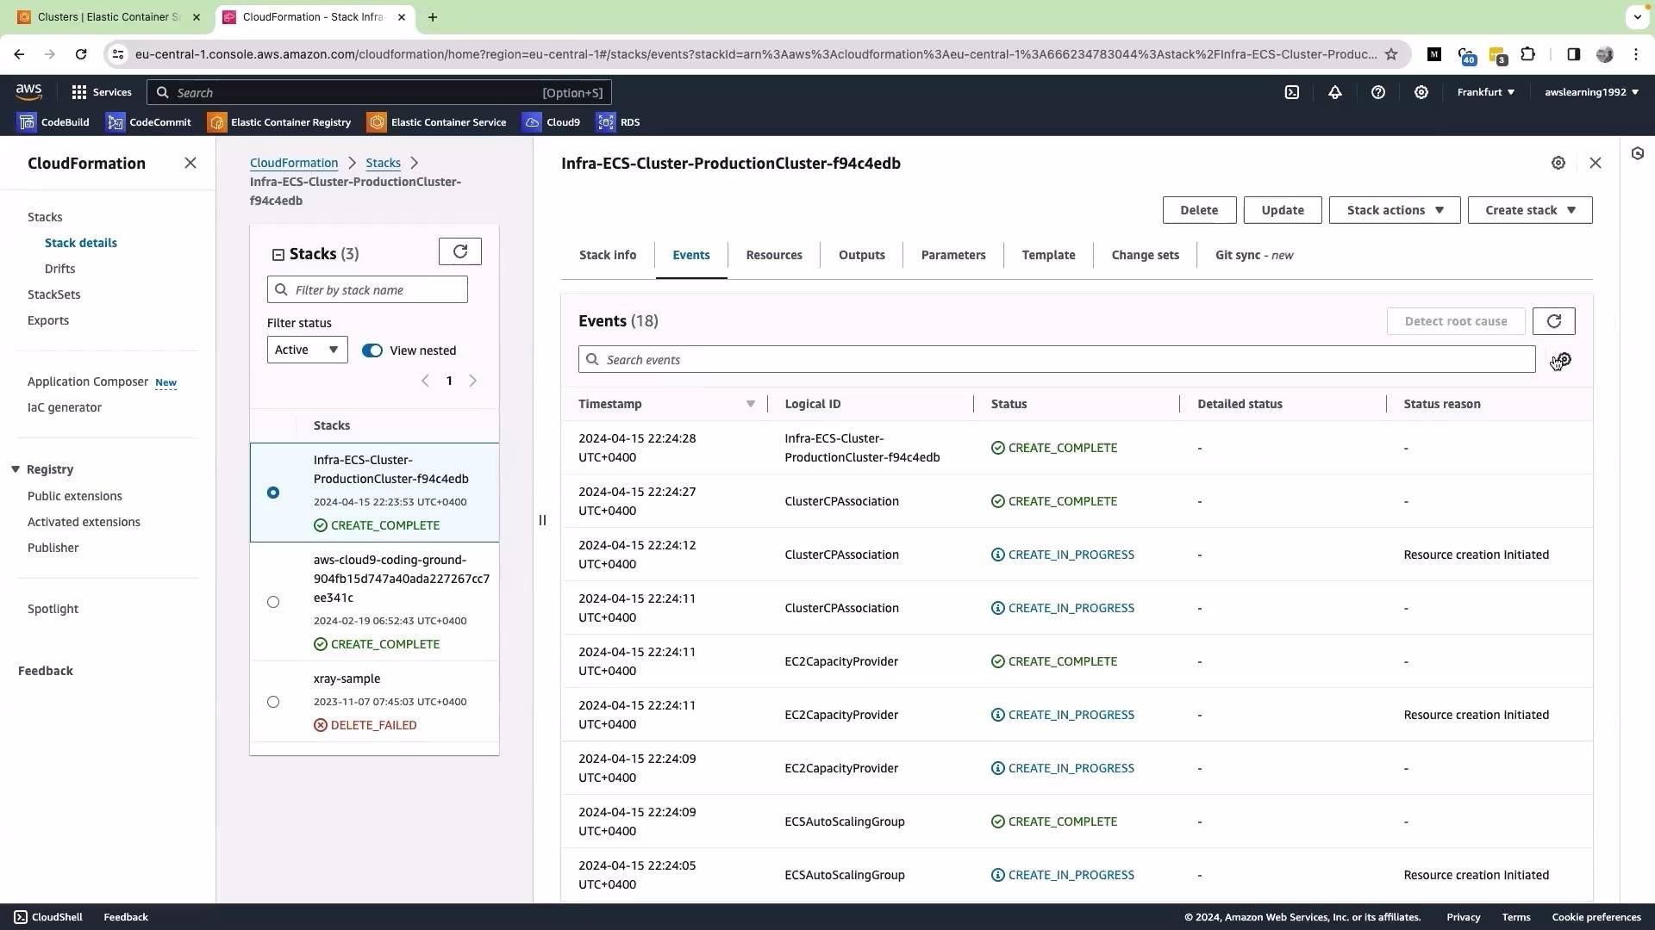1655x930 pixels.
Task: Open CloudShell icon in top navigation
Action: [x=1292, y=92]
